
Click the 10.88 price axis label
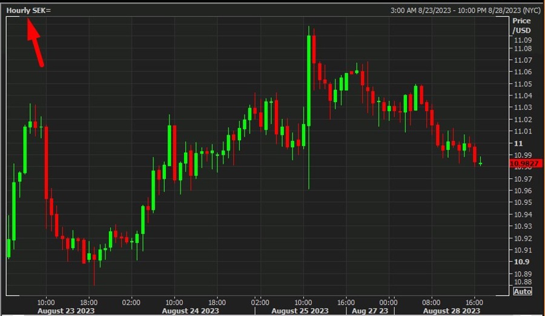pyautogui.click(x=523, y=282)
